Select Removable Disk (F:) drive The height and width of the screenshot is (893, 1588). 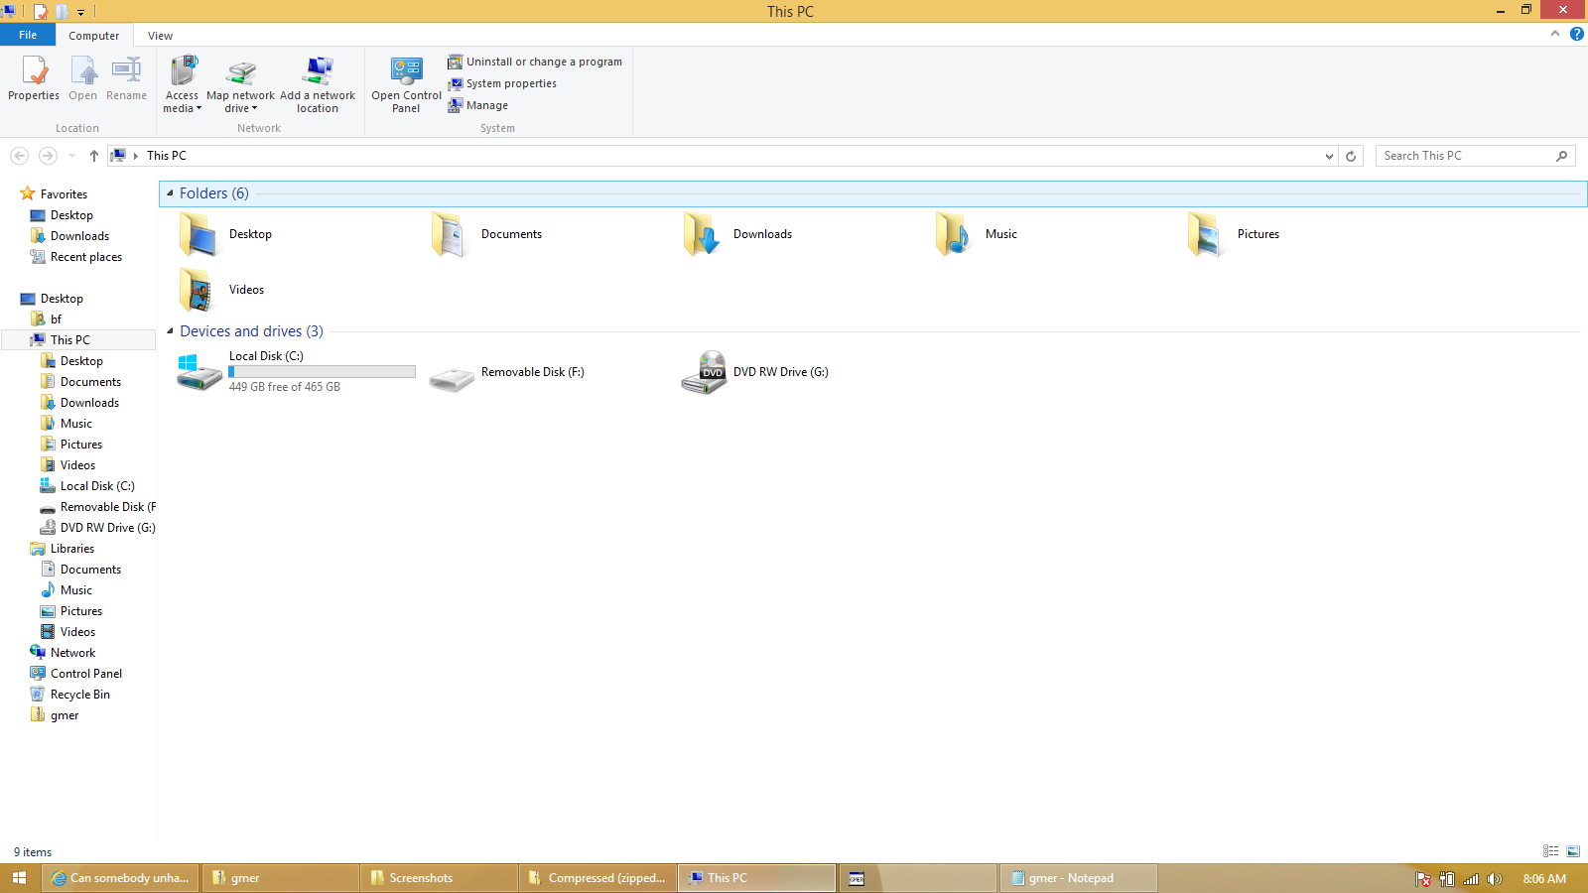tap(508, 373)
